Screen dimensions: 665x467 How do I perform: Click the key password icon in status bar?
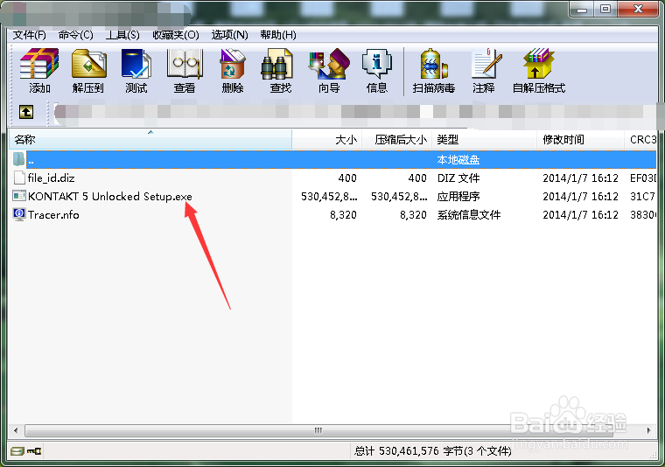coord(34,451)
